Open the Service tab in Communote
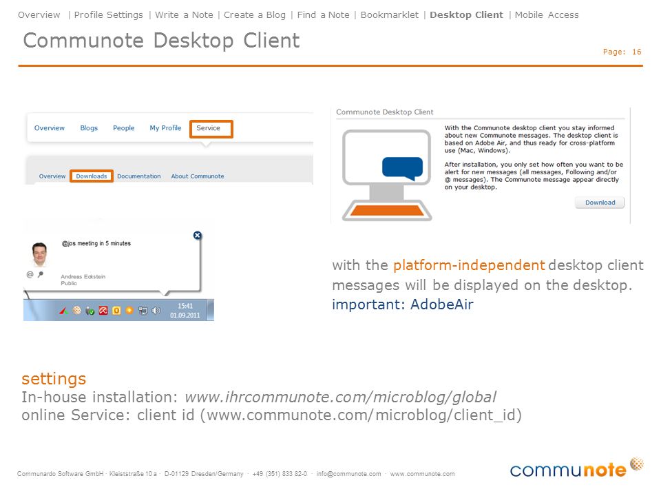Screen dimensions: 661x496 (x=211, y=129)
